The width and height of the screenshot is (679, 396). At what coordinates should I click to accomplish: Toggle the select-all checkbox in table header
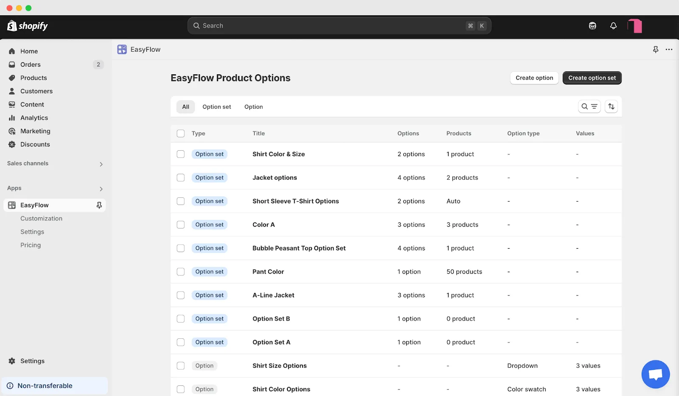(x=181, y=133)
